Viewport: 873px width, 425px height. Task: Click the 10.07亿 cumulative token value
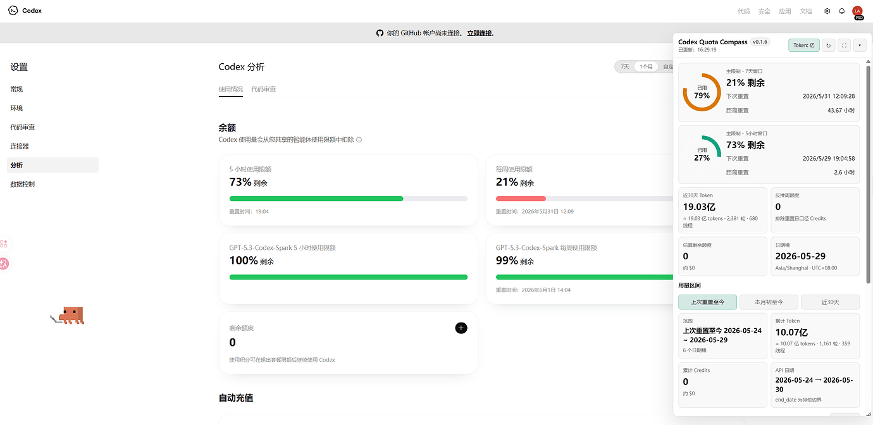tap(791, 332)
